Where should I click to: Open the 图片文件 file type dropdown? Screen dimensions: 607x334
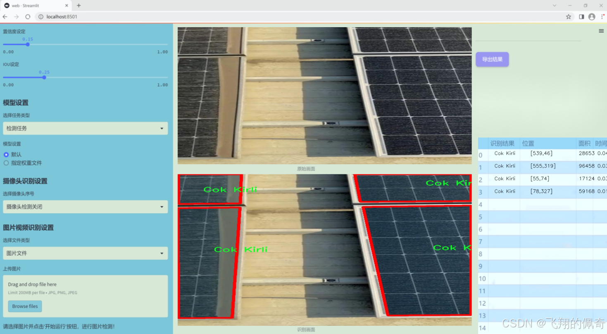tap(85, 253)
